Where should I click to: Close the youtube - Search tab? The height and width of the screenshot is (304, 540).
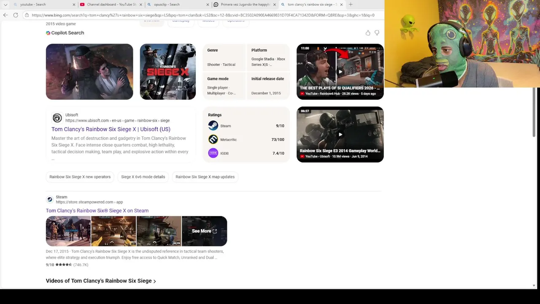pyautogui.click(x=74, y=5)
